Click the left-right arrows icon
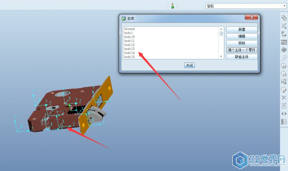The width and height of the screenshot is (288, 171). coord(284,114)
